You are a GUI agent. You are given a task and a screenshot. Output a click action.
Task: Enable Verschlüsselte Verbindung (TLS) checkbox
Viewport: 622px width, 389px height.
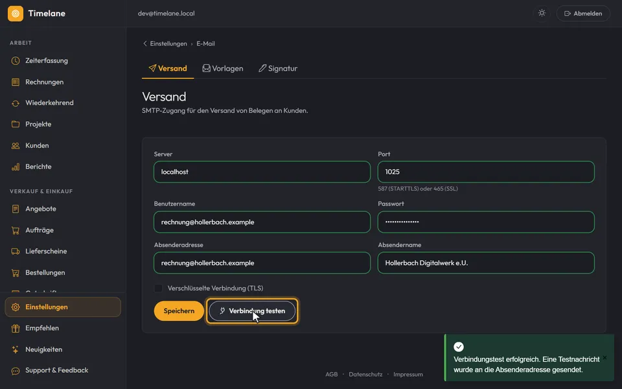coord(158,288)
